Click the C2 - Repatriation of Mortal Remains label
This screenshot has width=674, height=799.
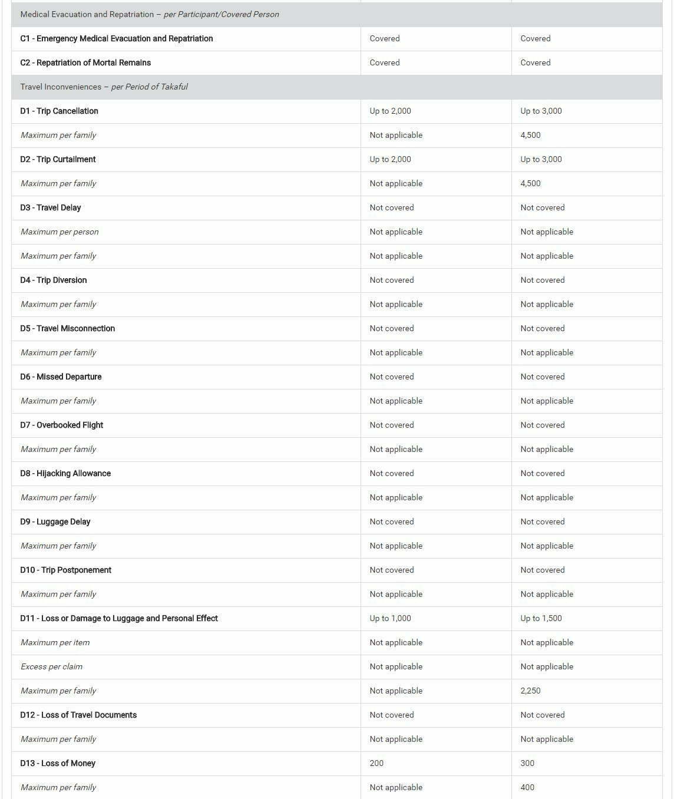point(85,62)
